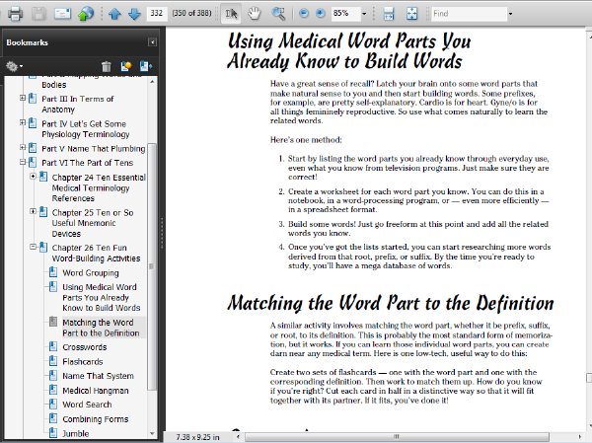Viewport: 592px width, 443px height.
Task: Click the Print icon in the toolbar
Action: pos(15,14)
